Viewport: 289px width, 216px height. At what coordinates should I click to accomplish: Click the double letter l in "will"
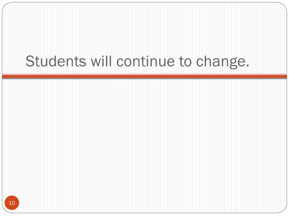[109, 61]
